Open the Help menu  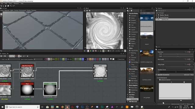point(22,4)
